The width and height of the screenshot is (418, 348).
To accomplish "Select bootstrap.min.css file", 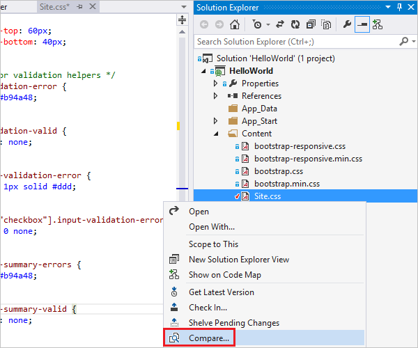I will tap(287, 184).
